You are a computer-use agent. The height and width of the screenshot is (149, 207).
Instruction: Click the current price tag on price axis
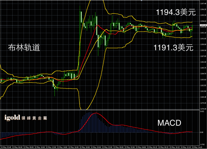203,25
